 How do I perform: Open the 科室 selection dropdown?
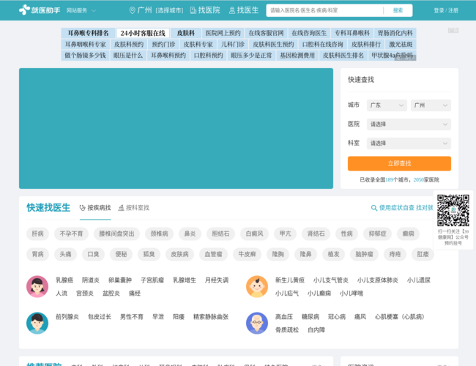pos(409,143)
